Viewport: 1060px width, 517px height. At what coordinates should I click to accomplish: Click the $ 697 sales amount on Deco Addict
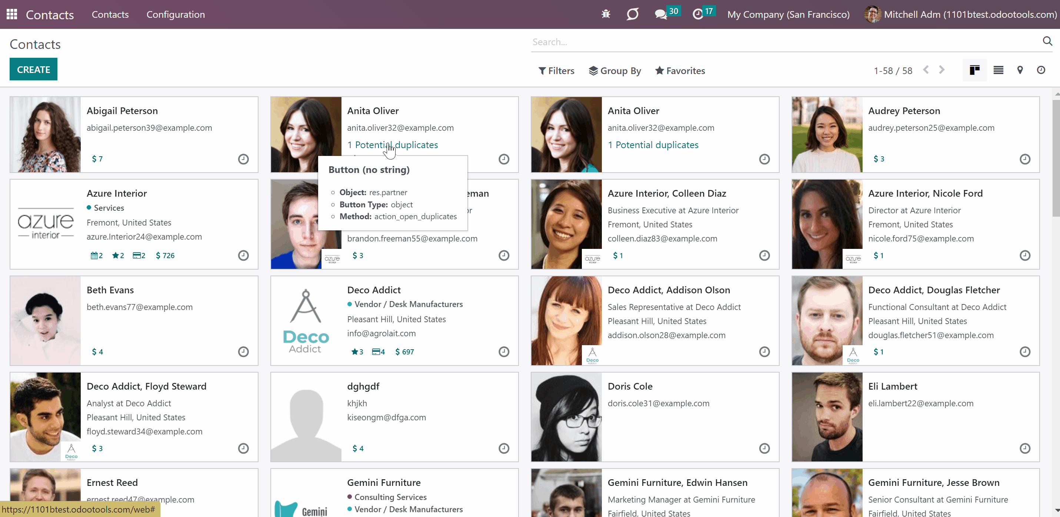[404, 351]
